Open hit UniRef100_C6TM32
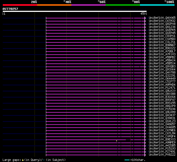 pos(162,21)
